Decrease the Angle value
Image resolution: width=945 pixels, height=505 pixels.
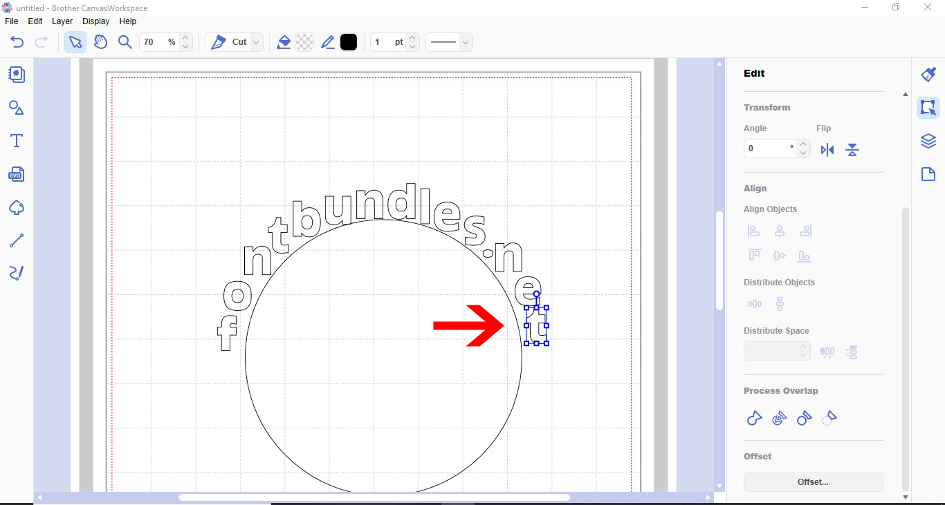[x=803, y=153]
